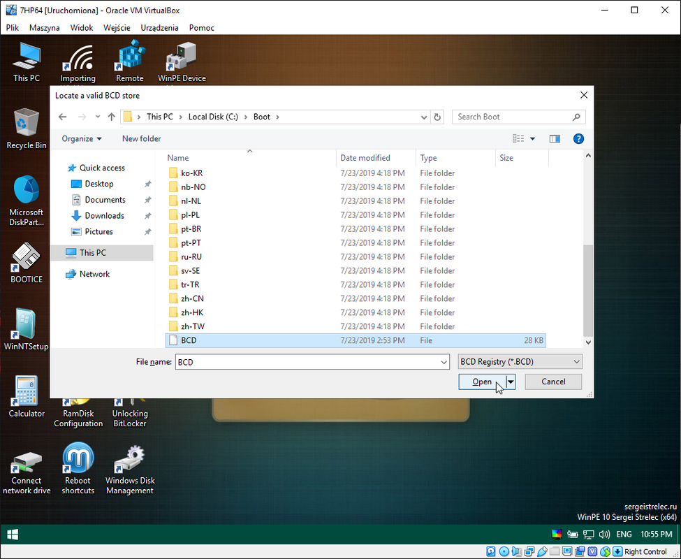The height and width of the screenshot is (559, 681).
Task: Launch Windows Disk Management shortcut
Action: (130, 470)
